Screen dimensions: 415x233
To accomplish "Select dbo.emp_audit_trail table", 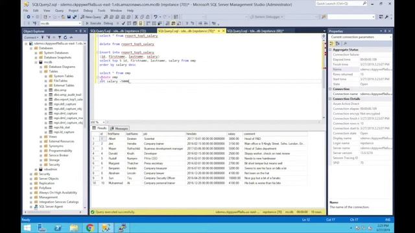I will [67, 95].
